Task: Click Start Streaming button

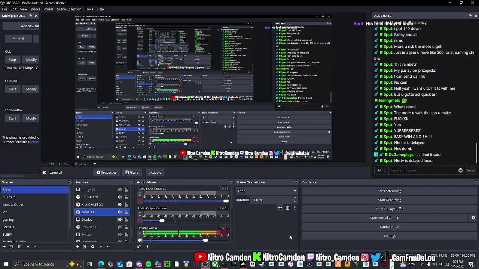Action: (389, 191)
